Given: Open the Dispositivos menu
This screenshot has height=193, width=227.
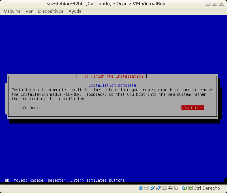Looking at the screenshot, I should (x=51, y=11).
